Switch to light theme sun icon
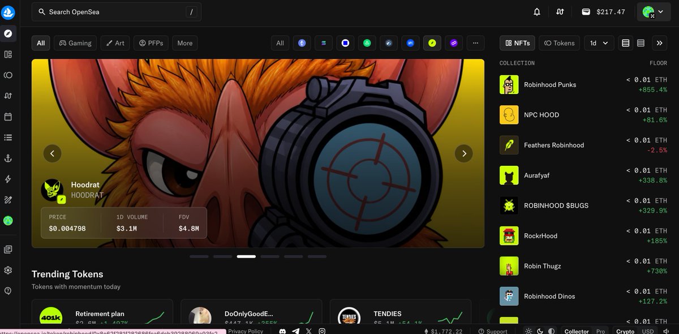 (528, 331)
